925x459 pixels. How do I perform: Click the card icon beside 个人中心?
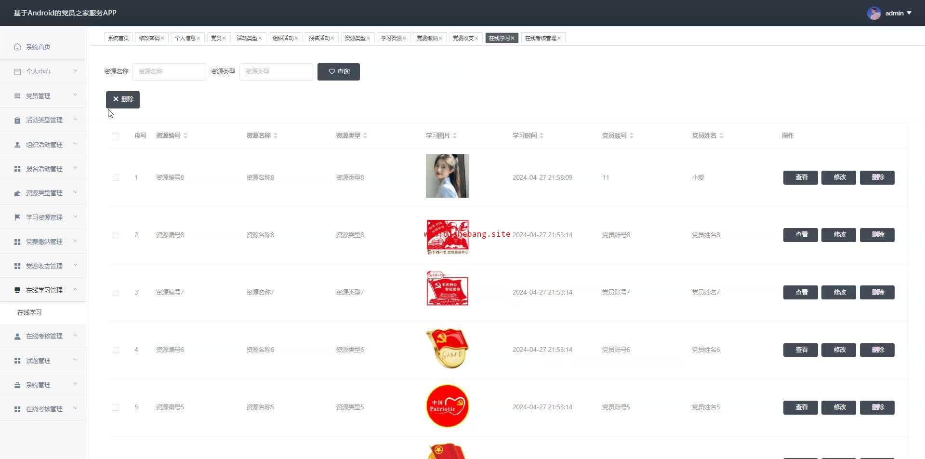click(17, 71)
